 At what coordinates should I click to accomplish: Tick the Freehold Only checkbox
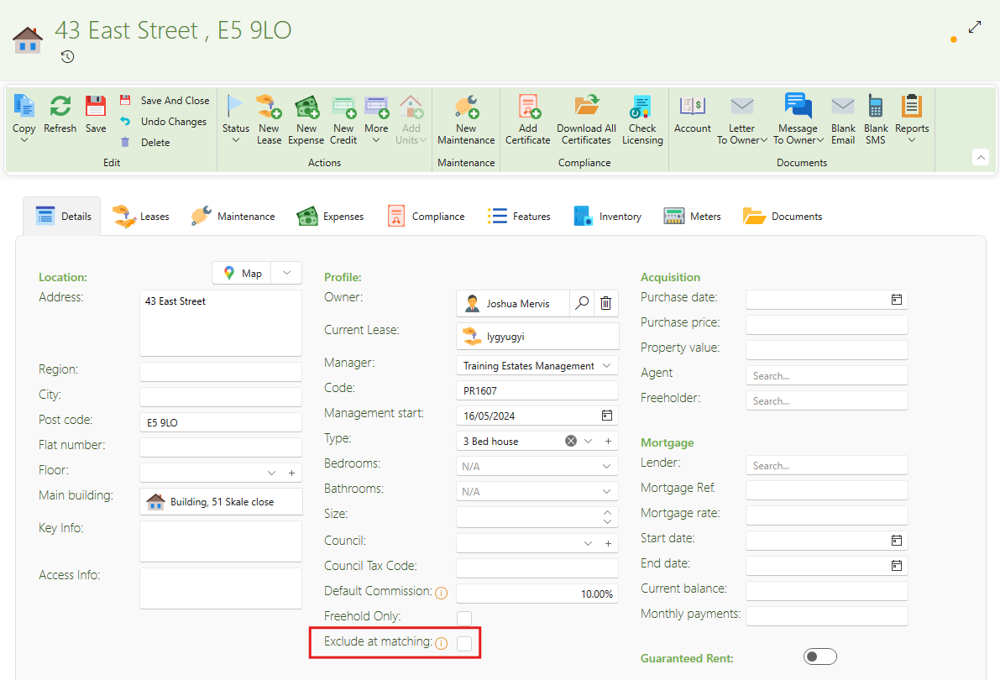tap(464, 618)
